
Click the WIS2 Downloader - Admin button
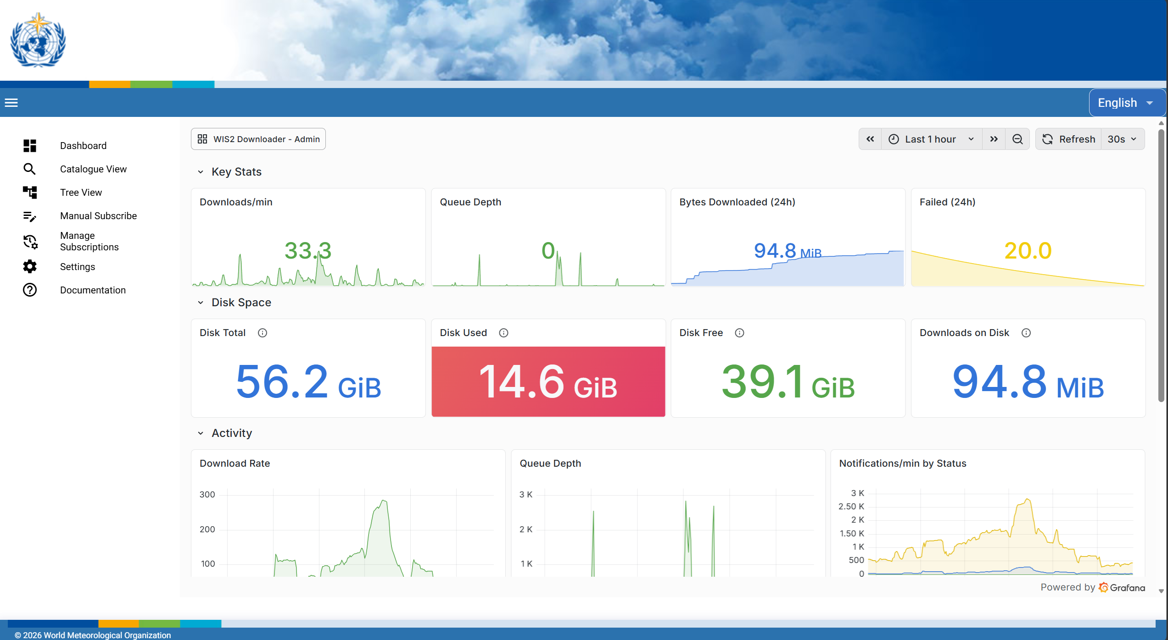pos(258,139)
